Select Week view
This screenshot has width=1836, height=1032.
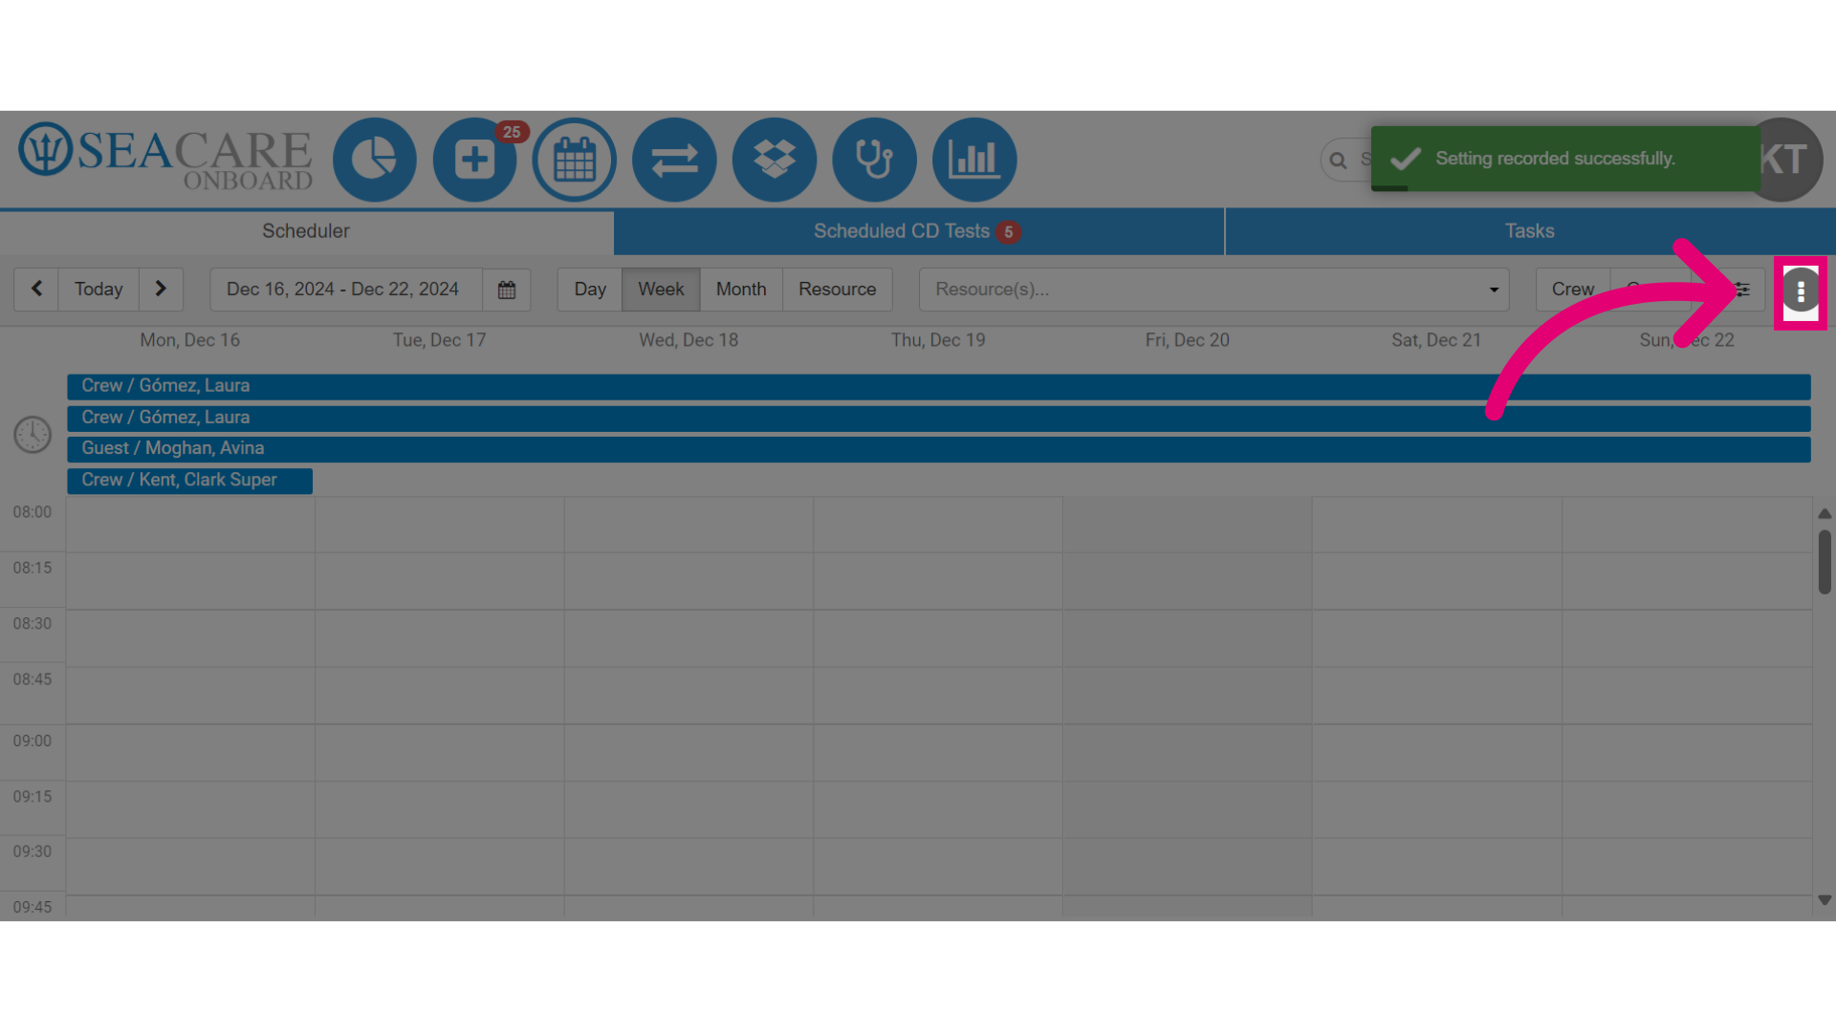click(x=661, y=289)
